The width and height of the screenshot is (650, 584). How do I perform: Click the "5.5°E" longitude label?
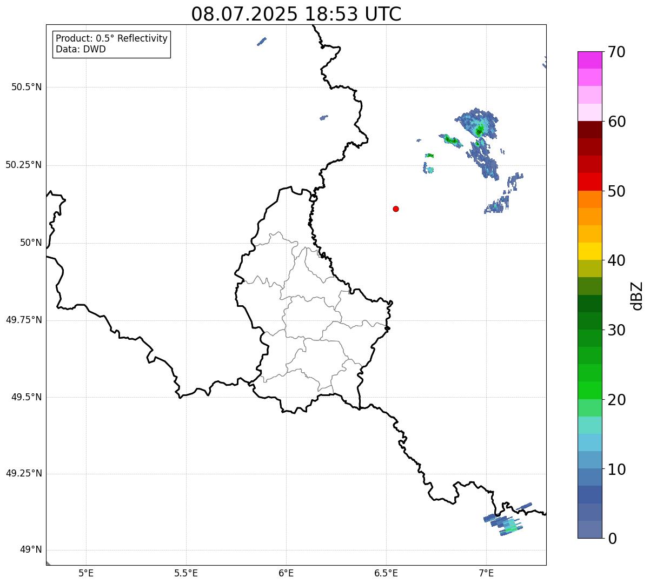tap(186, 573)
